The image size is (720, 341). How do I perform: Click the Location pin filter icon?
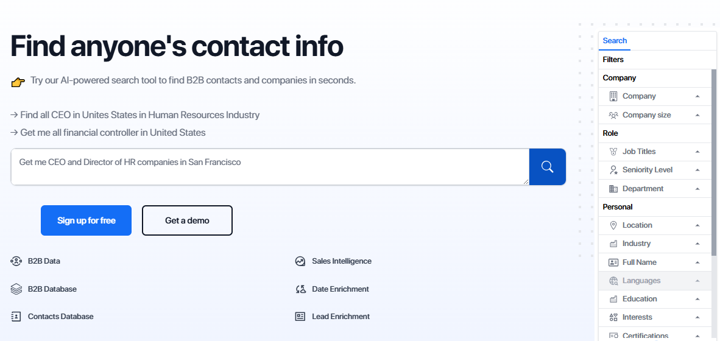pos(613,225)
